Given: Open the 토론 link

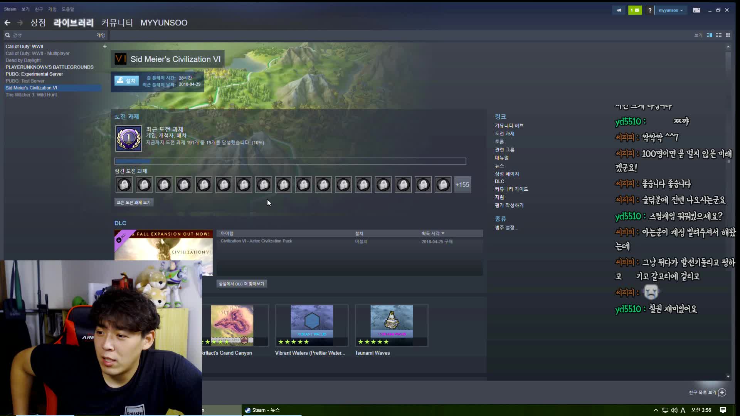Looking at the screenshot, I should pos(499,142).
